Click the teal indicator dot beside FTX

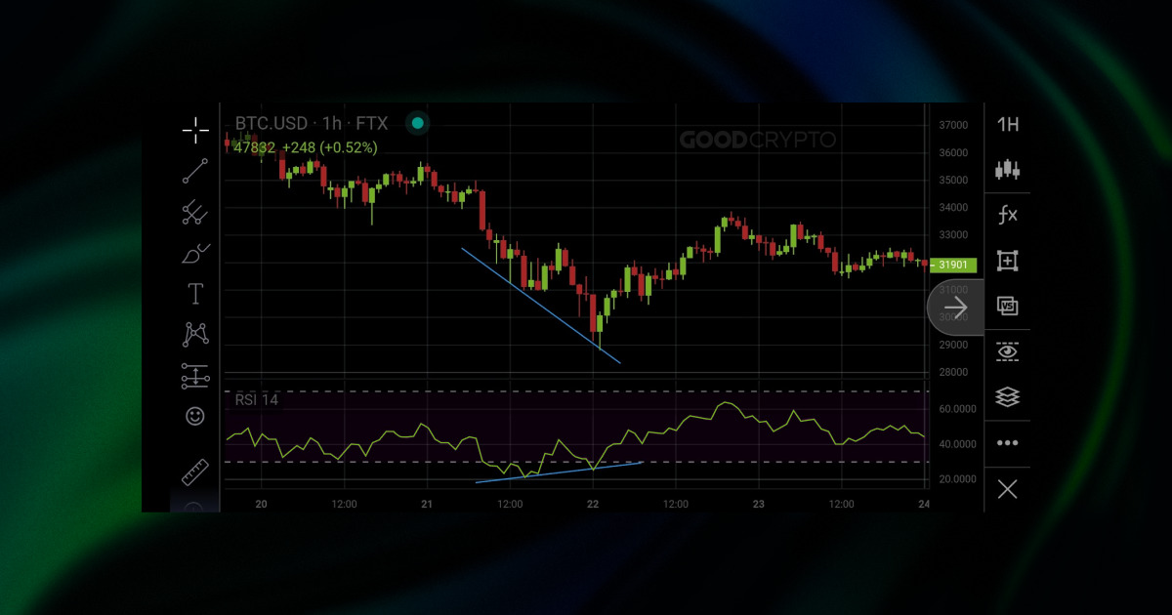(x=417, y=123)
